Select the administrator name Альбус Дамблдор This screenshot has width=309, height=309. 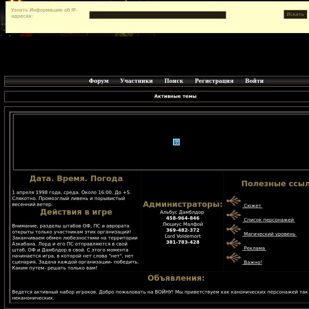(182, 212)
